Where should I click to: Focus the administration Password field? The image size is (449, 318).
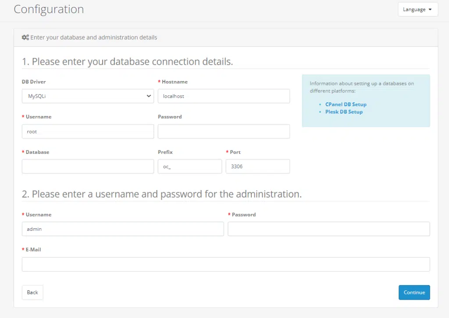point(328,229)
